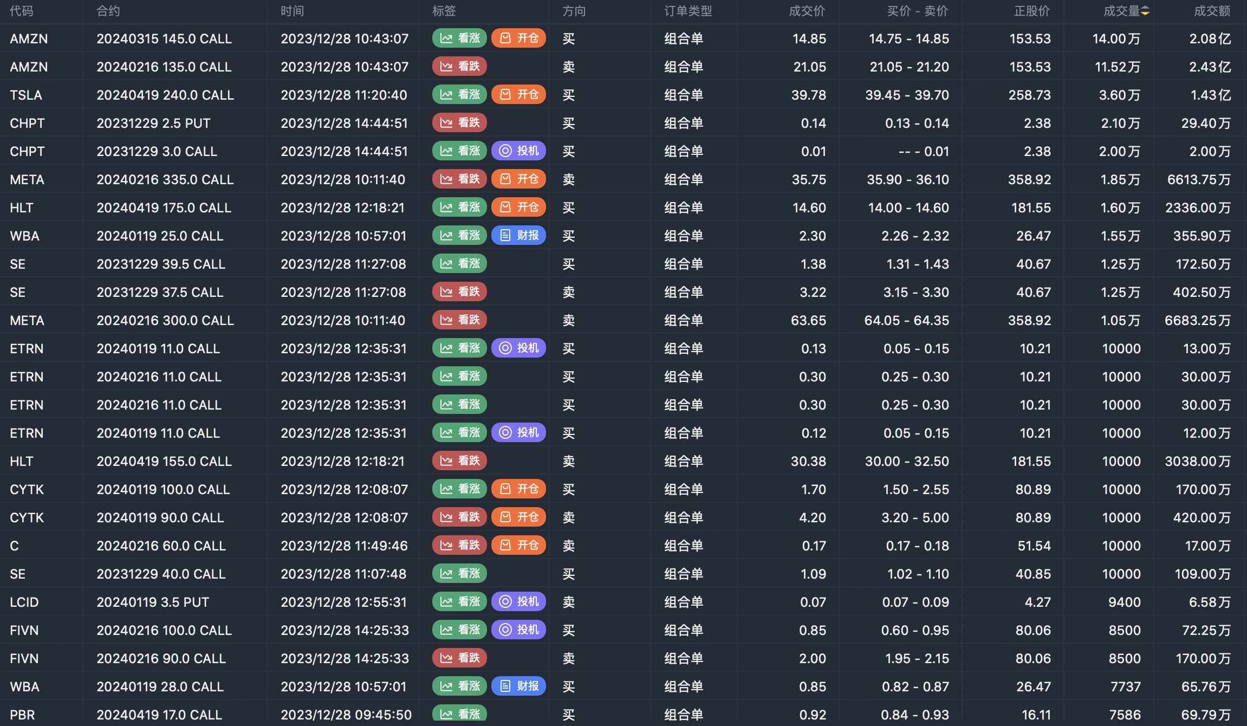Click the 看跌 tag on META 300.0 CALL row
This screenshot has height=726, width=1247.
(x=459, y=320)
